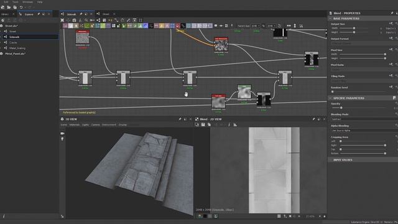Click the fit-graph-to-view icon in graph toolbar
Screen dimensions: 398x224
(62, 20)
